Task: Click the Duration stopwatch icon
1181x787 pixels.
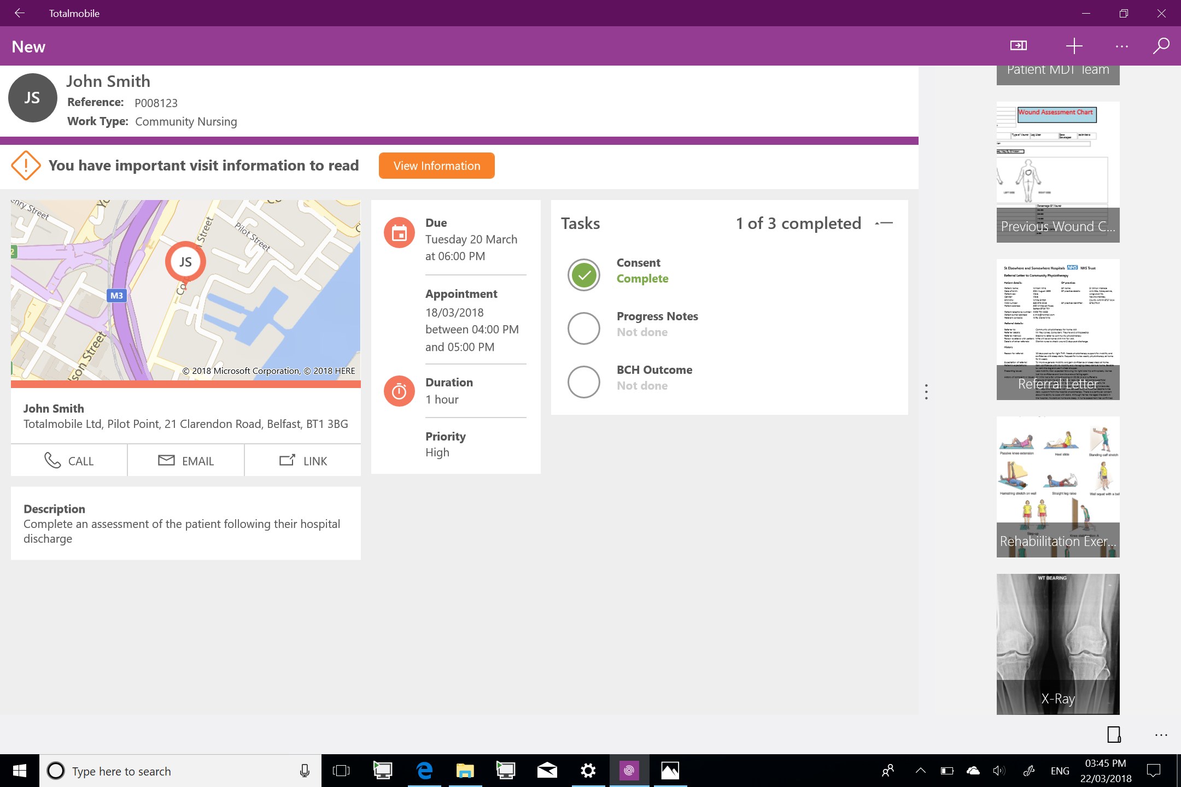Action: (x=399, y=391)
